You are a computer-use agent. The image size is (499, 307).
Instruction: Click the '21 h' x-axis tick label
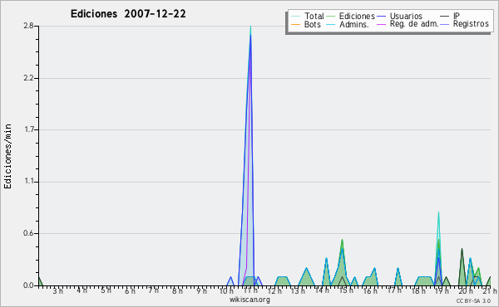click(x=490, y=290)
